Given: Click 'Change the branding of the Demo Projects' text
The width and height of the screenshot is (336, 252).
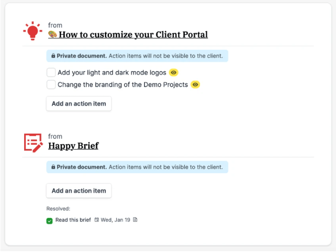Looking at the screenshot, I should tap(123, 85).
